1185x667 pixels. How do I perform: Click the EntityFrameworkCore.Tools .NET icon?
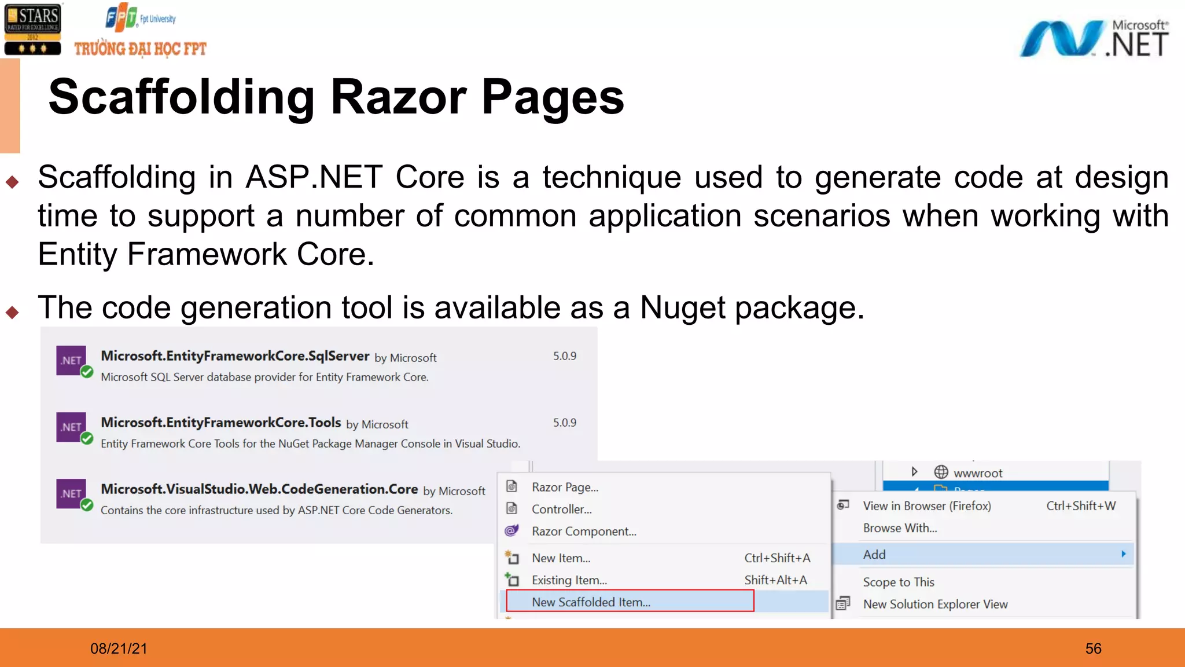[x=74, y=428]
